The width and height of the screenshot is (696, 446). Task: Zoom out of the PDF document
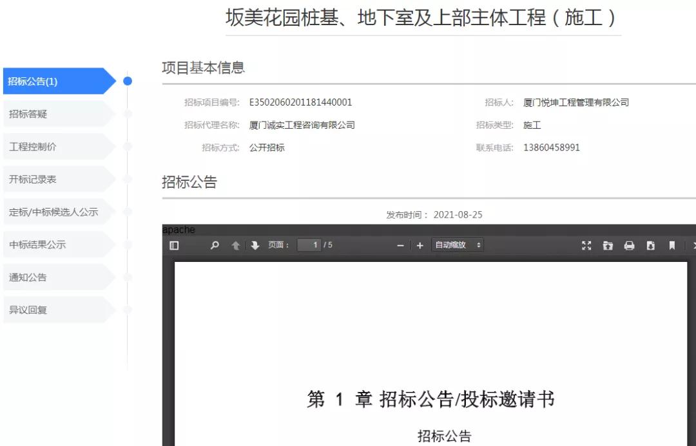[x=400, y=245]
